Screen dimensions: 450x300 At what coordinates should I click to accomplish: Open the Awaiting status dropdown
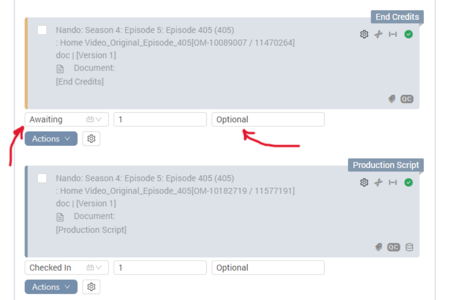point(66,120)
